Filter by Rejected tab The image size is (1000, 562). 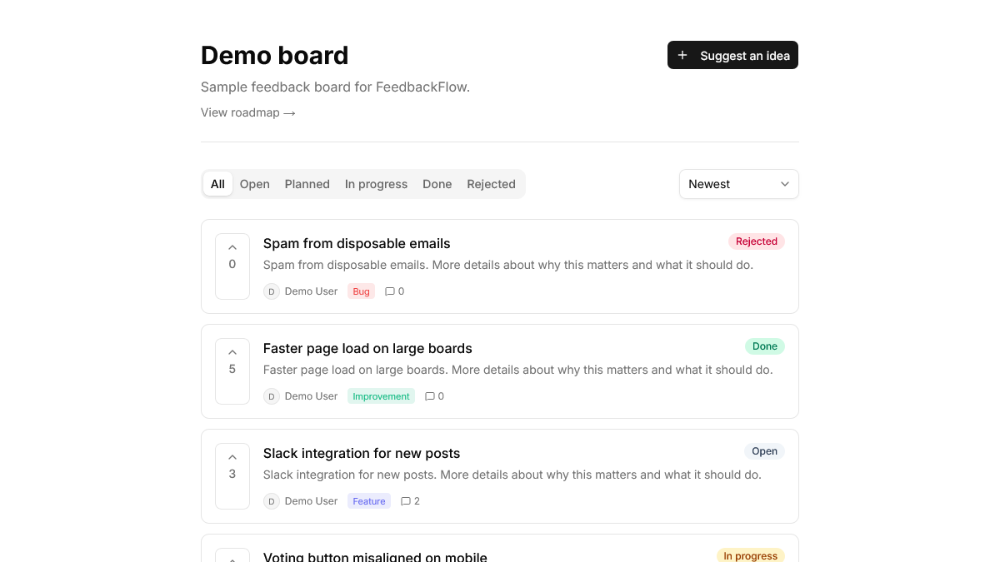click(492, 184)
